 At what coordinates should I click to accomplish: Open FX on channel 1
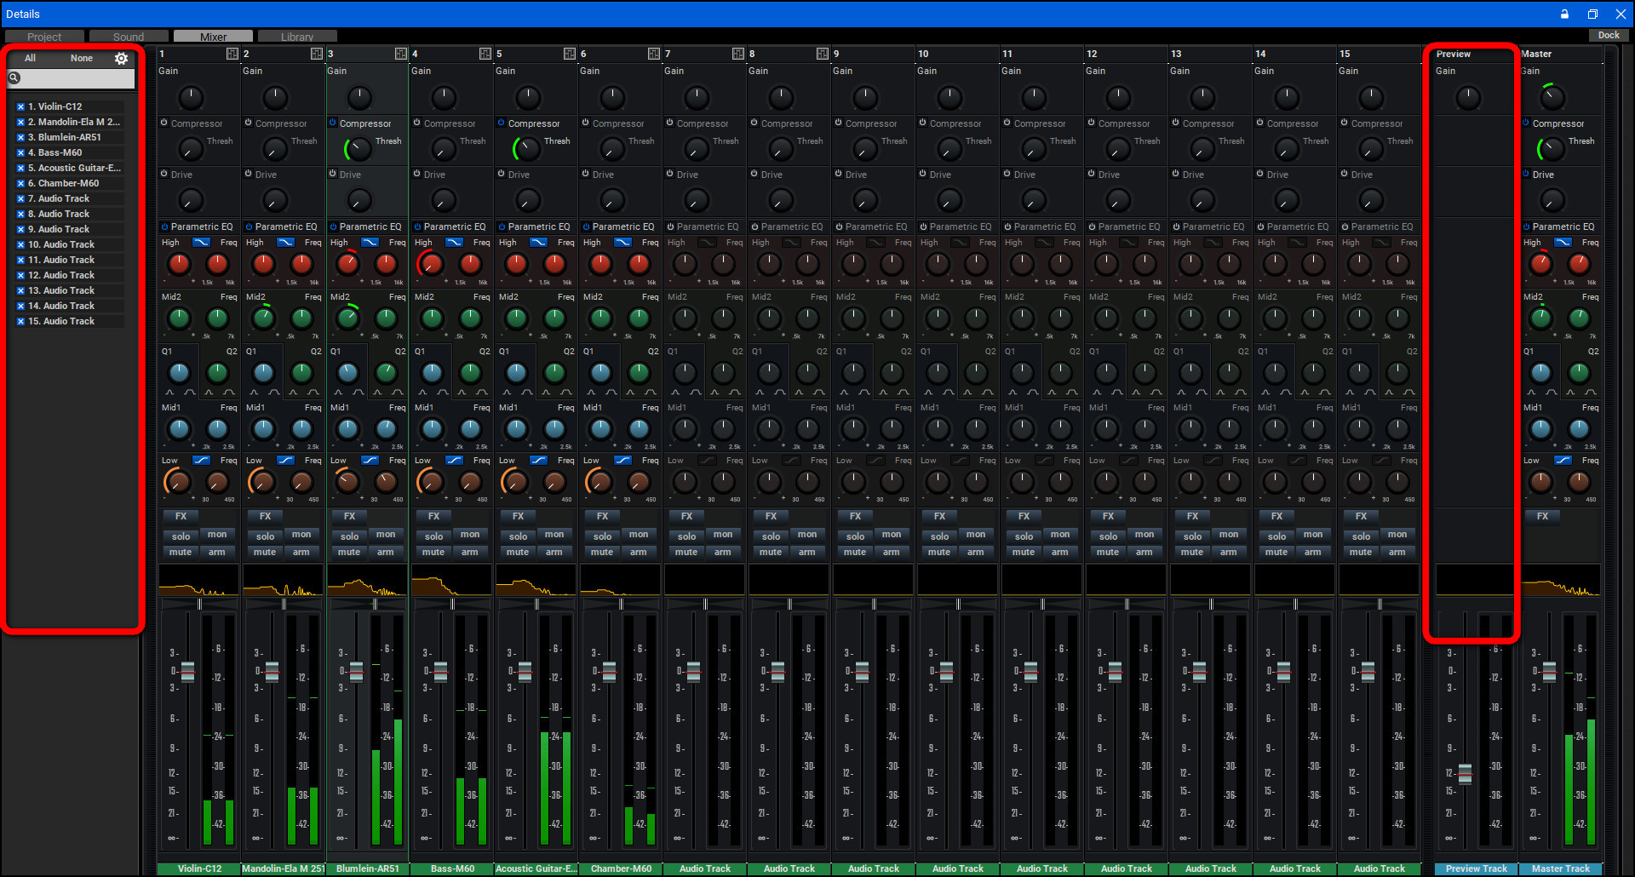(181, 516)
